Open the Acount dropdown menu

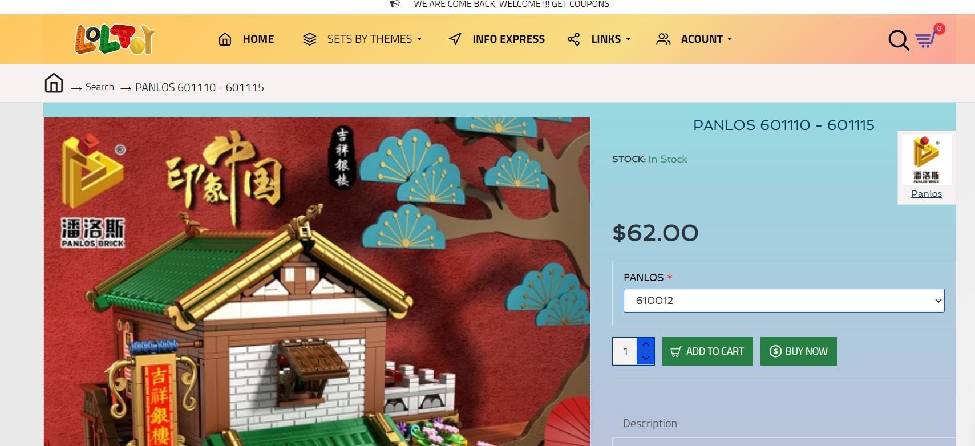pos(706,39)
